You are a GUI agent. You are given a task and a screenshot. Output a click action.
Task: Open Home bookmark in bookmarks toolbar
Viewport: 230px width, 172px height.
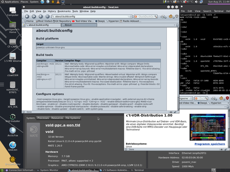[29, 21]
